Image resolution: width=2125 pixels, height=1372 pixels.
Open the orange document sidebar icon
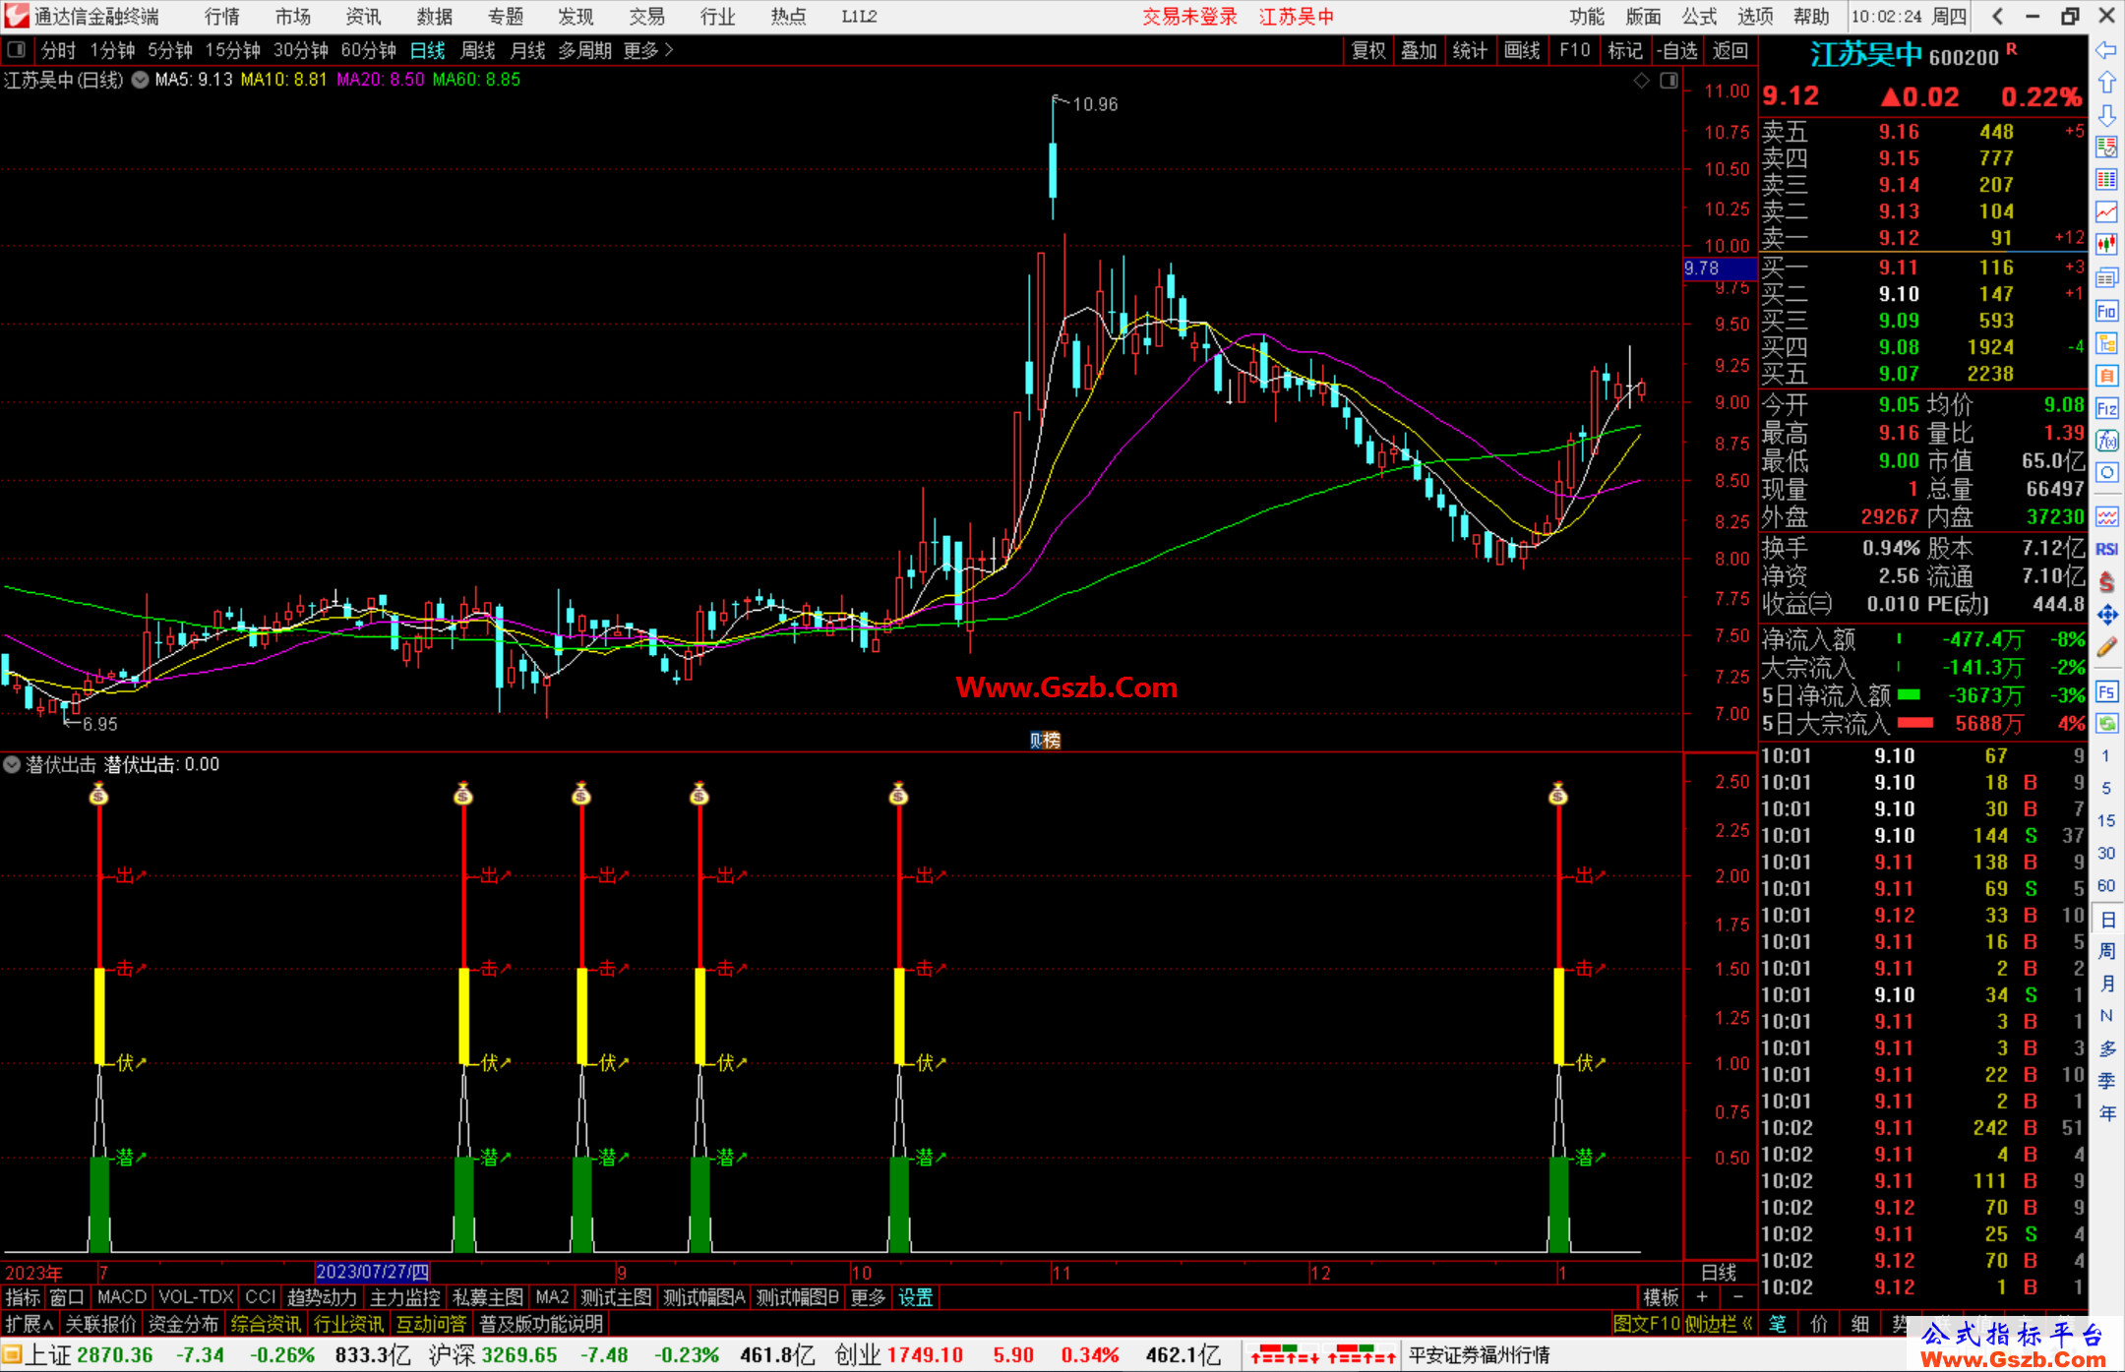tap(2106, 376)
